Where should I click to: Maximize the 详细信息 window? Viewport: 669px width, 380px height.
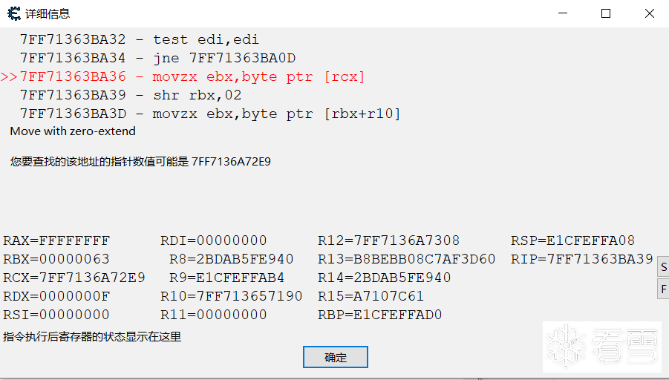(x=606, y=13)
